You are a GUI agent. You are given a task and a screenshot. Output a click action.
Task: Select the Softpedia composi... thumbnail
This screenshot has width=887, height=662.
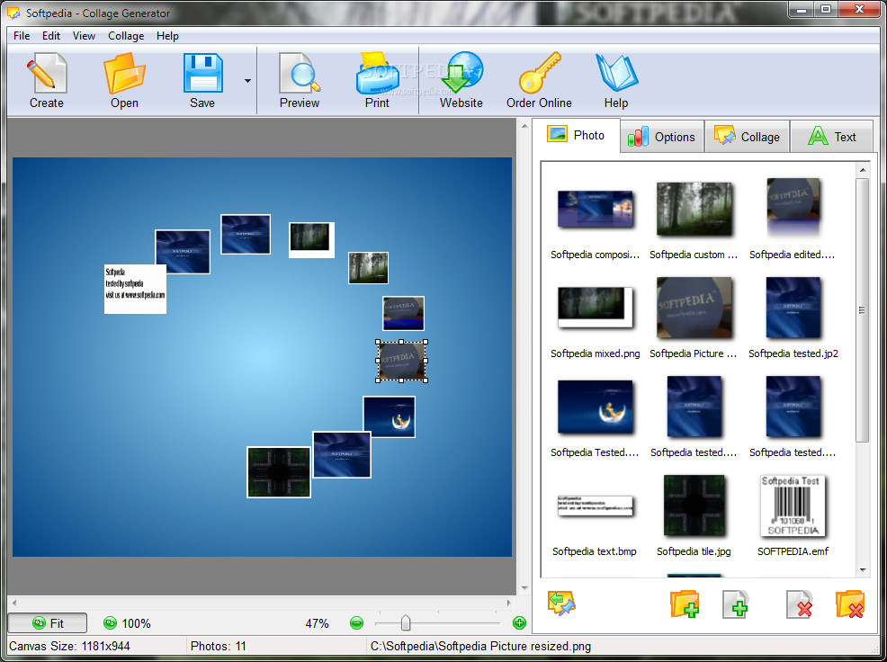click(596, 210)
